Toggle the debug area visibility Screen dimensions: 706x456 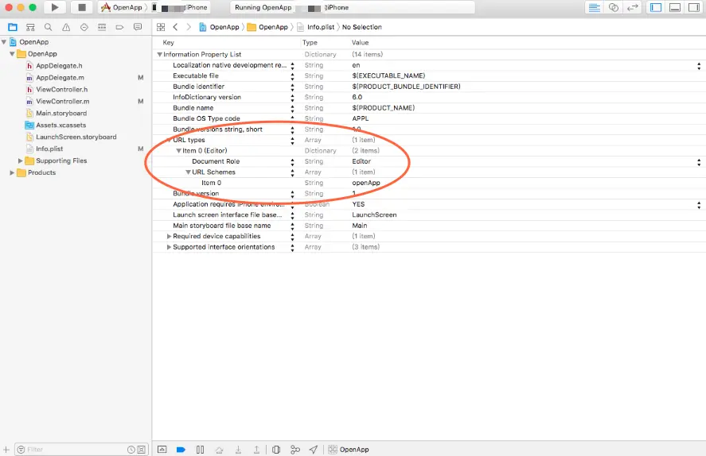pyautogui.click(x=674, y=8)
